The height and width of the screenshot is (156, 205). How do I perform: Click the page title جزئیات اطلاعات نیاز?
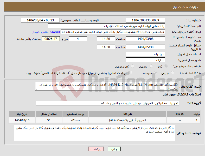pos(186,7)
